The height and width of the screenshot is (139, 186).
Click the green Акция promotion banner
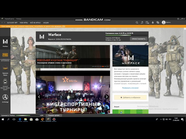point(130,111)
